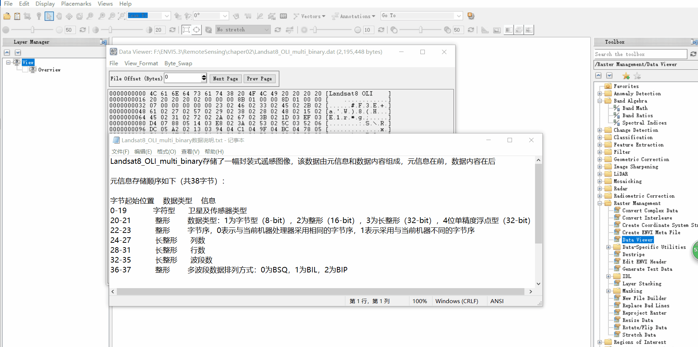This screenshot has width=698, height=347.
Task: Open the Zoom To dropdown
Action: coord(167,16)
